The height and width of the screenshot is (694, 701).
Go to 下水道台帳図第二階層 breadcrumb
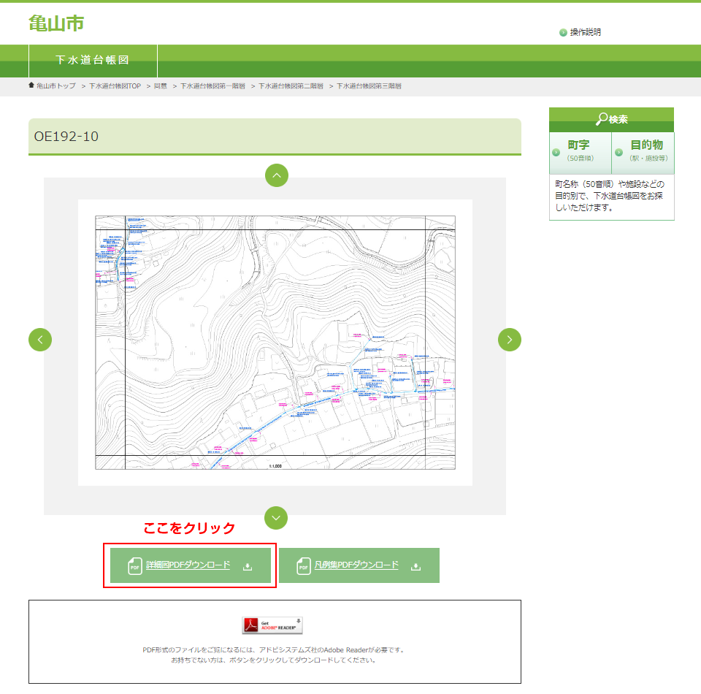point(291,86)
